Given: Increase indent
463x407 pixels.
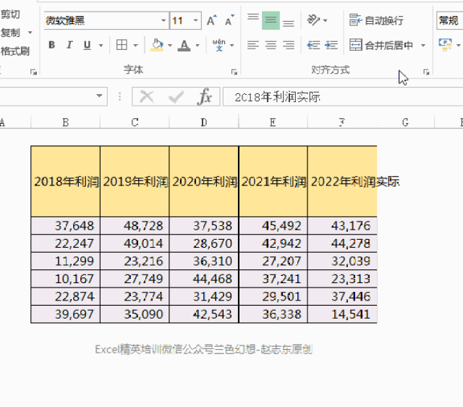Looking at the screenshot, I should (331, 45).
